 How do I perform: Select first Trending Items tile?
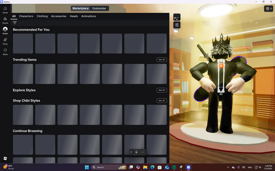[23, 74]
